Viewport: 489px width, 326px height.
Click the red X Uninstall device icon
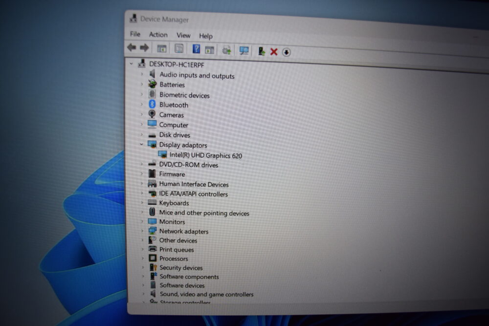(274, 51)
